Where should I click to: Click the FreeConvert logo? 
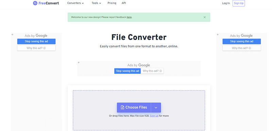pyautogui.click(x=46, y=3)
